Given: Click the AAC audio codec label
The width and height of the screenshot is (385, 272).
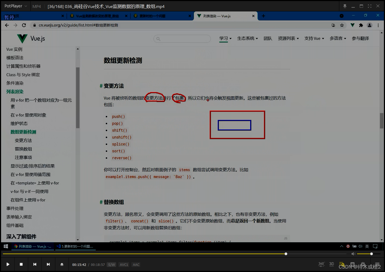Looking at the screenshot, I should (136, 265).
